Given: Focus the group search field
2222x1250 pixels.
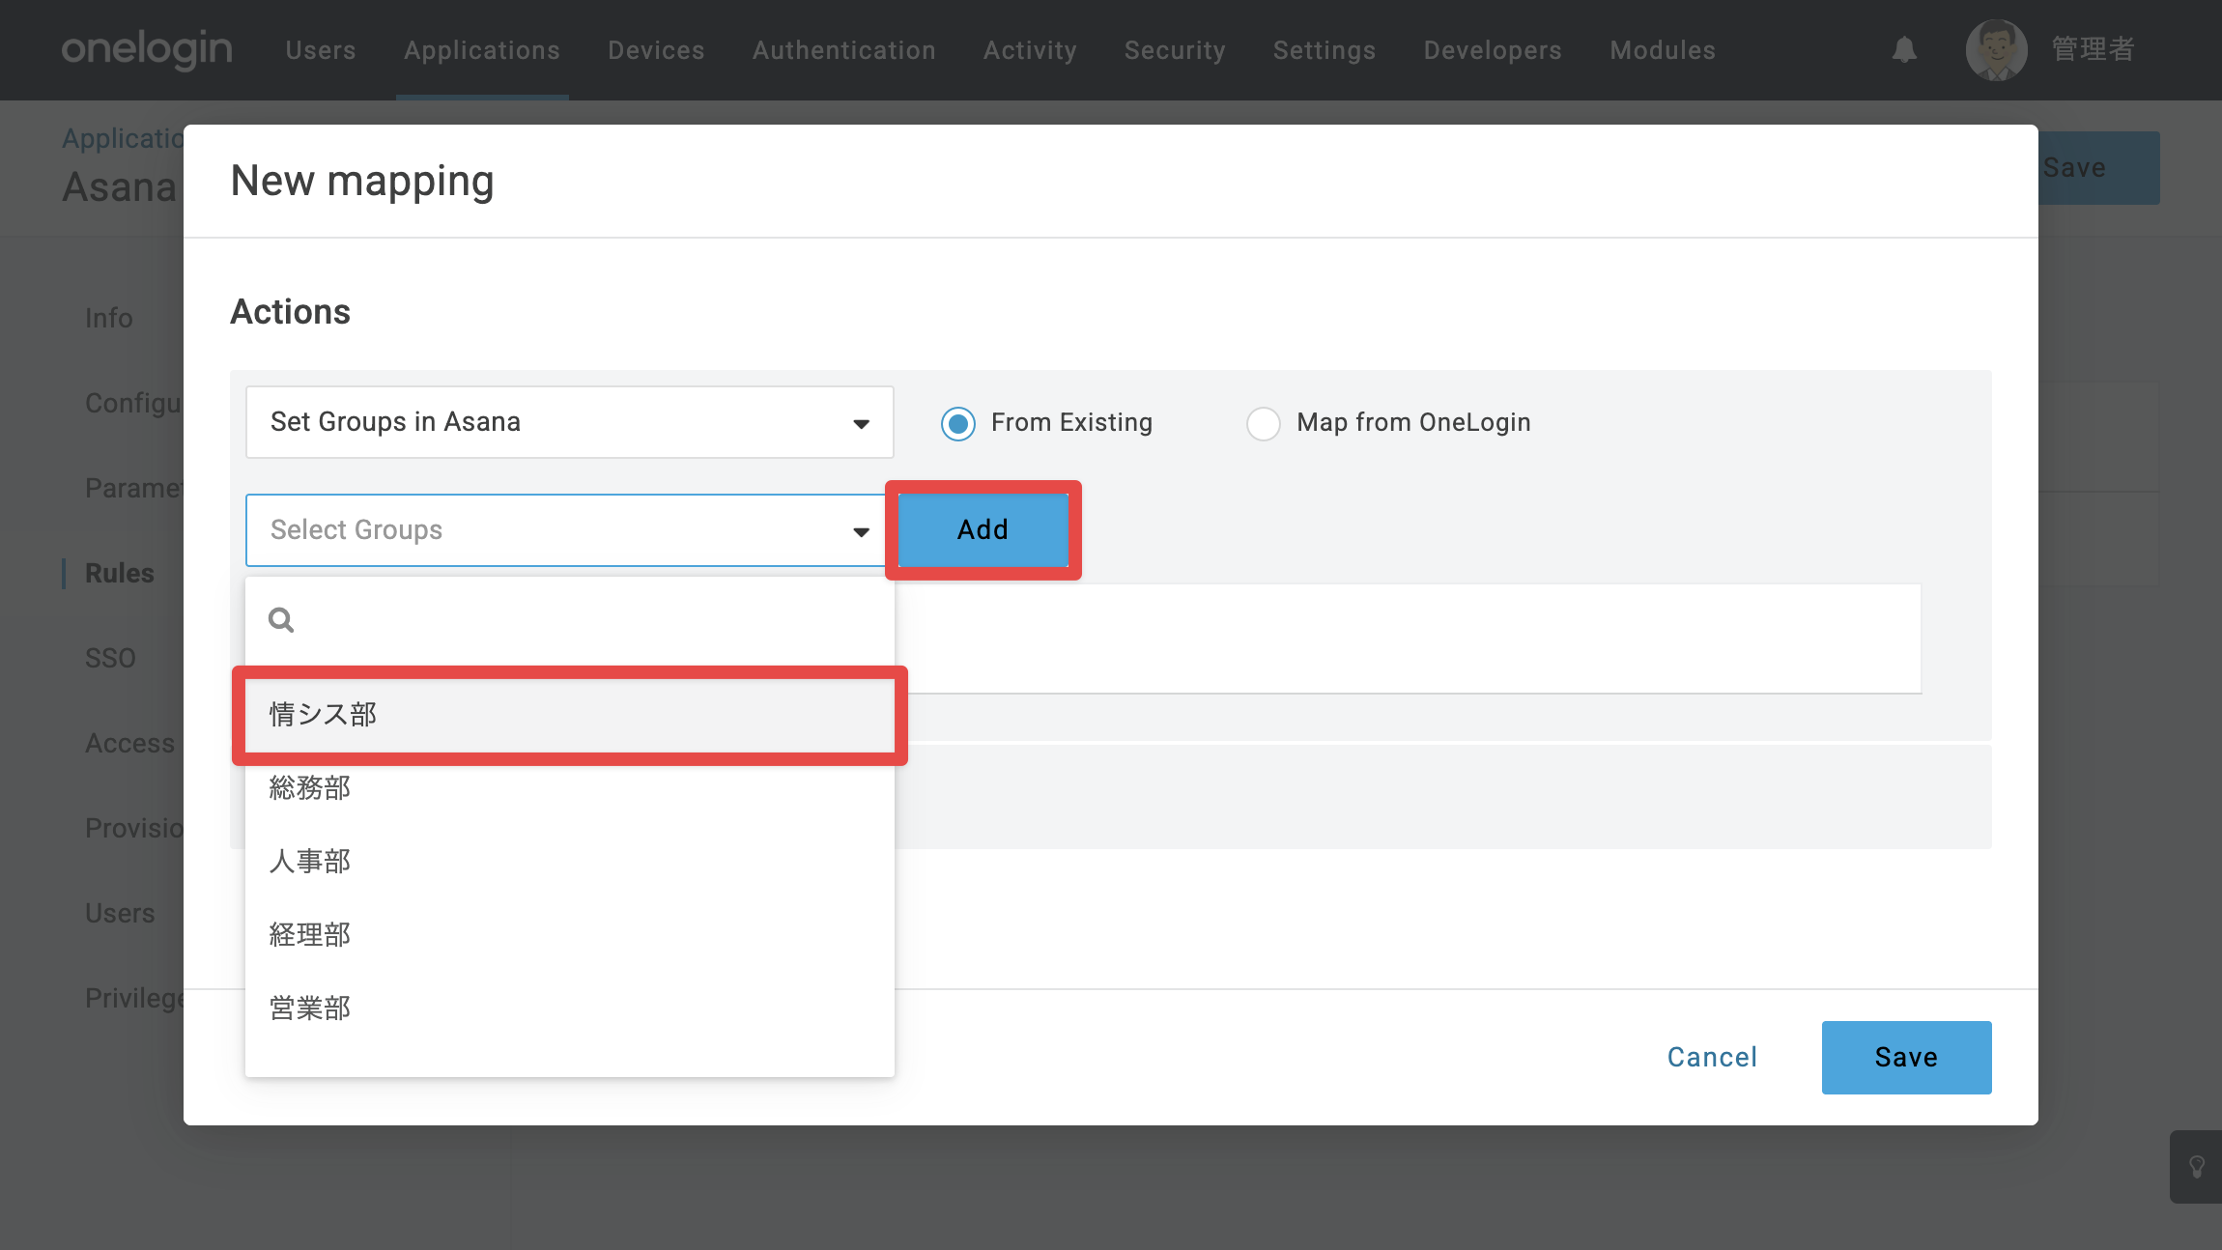Looking at the screenshot, I should (x=570, y=619).
